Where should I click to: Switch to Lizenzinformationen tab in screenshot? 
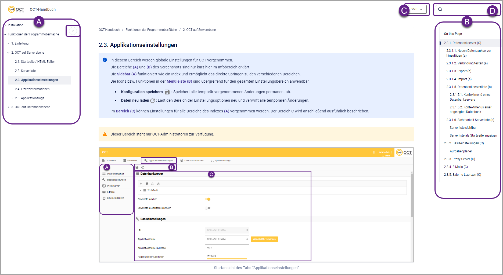192,161
